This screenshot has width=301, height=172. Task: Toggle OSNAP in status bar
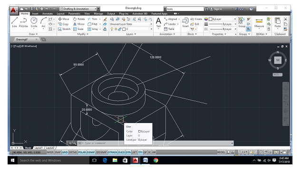[91, 152]
